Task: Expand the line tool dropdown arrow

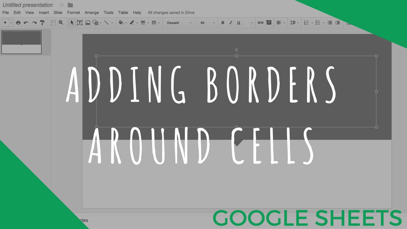Action: pos(112,23)
